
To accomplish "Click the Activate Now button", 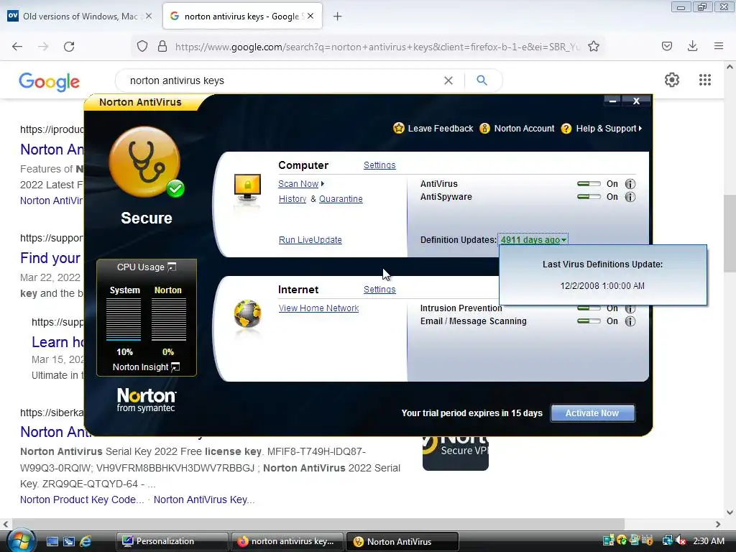I will (592, 413).
